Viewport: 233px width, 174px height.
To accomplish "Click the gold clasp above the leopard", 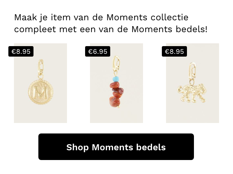I will (193, 71).
